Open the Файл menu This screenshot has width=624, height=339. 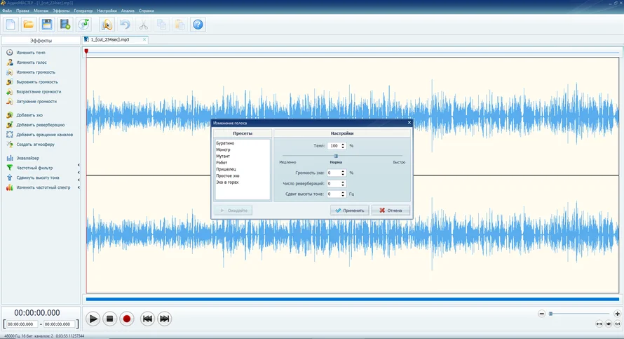(x=7, y=11)
